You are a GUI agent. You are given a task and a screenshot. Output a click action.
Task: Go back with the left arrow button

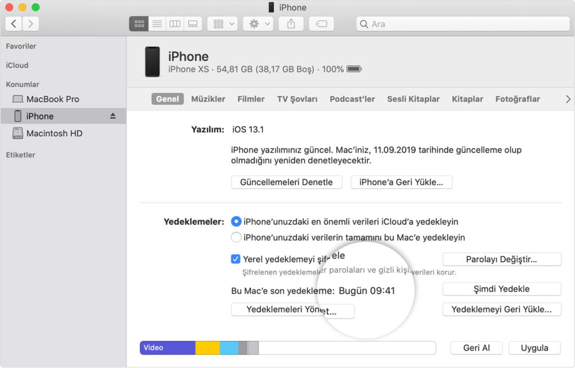click(14, 24)
